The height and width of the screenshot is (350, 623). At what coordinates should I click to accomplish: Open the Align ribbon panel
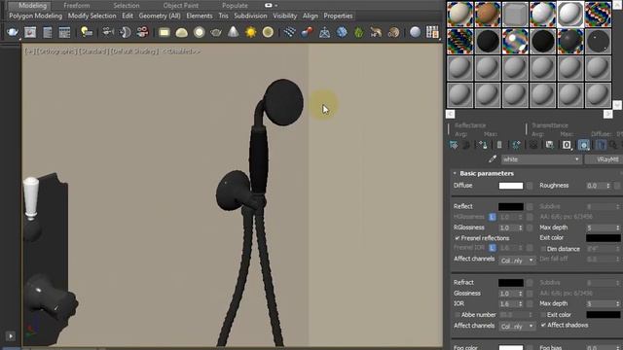[x=310, y=16]
